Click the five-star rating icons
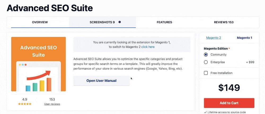The width and height of the screenshot is (265, 114). click(x=25, y=104)
